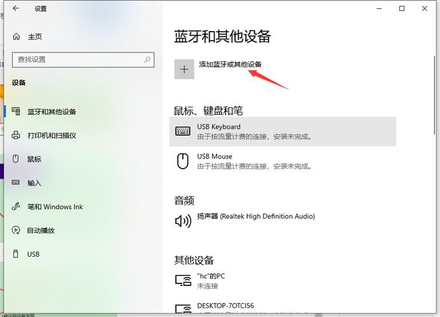Click the USB Mouse device icon
The image size is (440, 317).
click(x=183, y=161)
